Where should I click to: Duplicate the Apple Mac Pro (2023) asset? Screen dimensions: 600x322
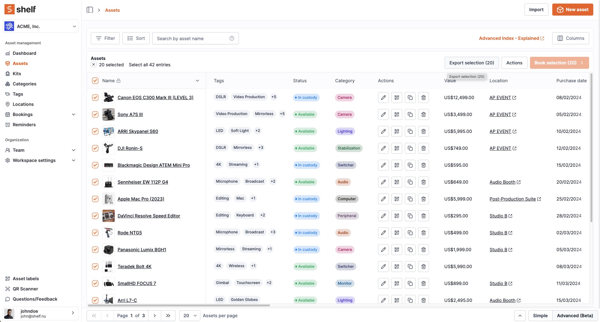(x=410, y=199)
